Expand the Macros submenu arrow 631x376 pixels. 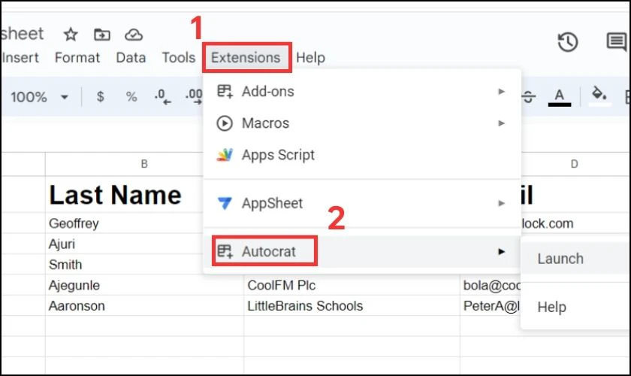[x=502, y=123]
